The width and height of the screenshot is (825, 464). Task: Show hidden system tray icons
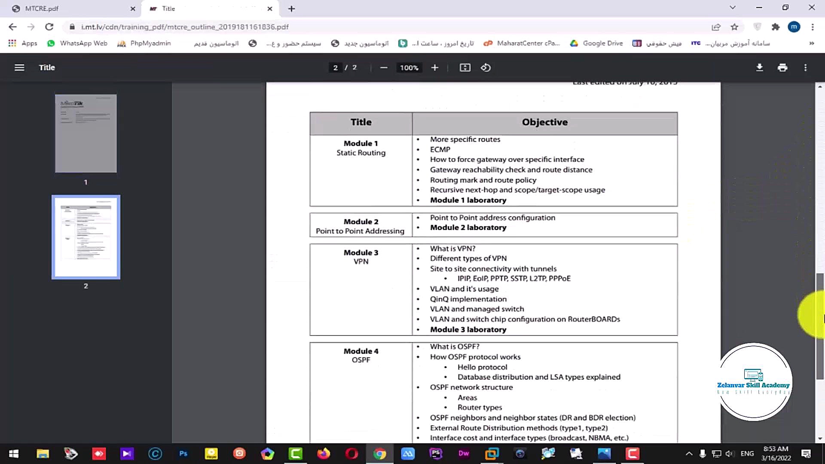pos(689,454)
